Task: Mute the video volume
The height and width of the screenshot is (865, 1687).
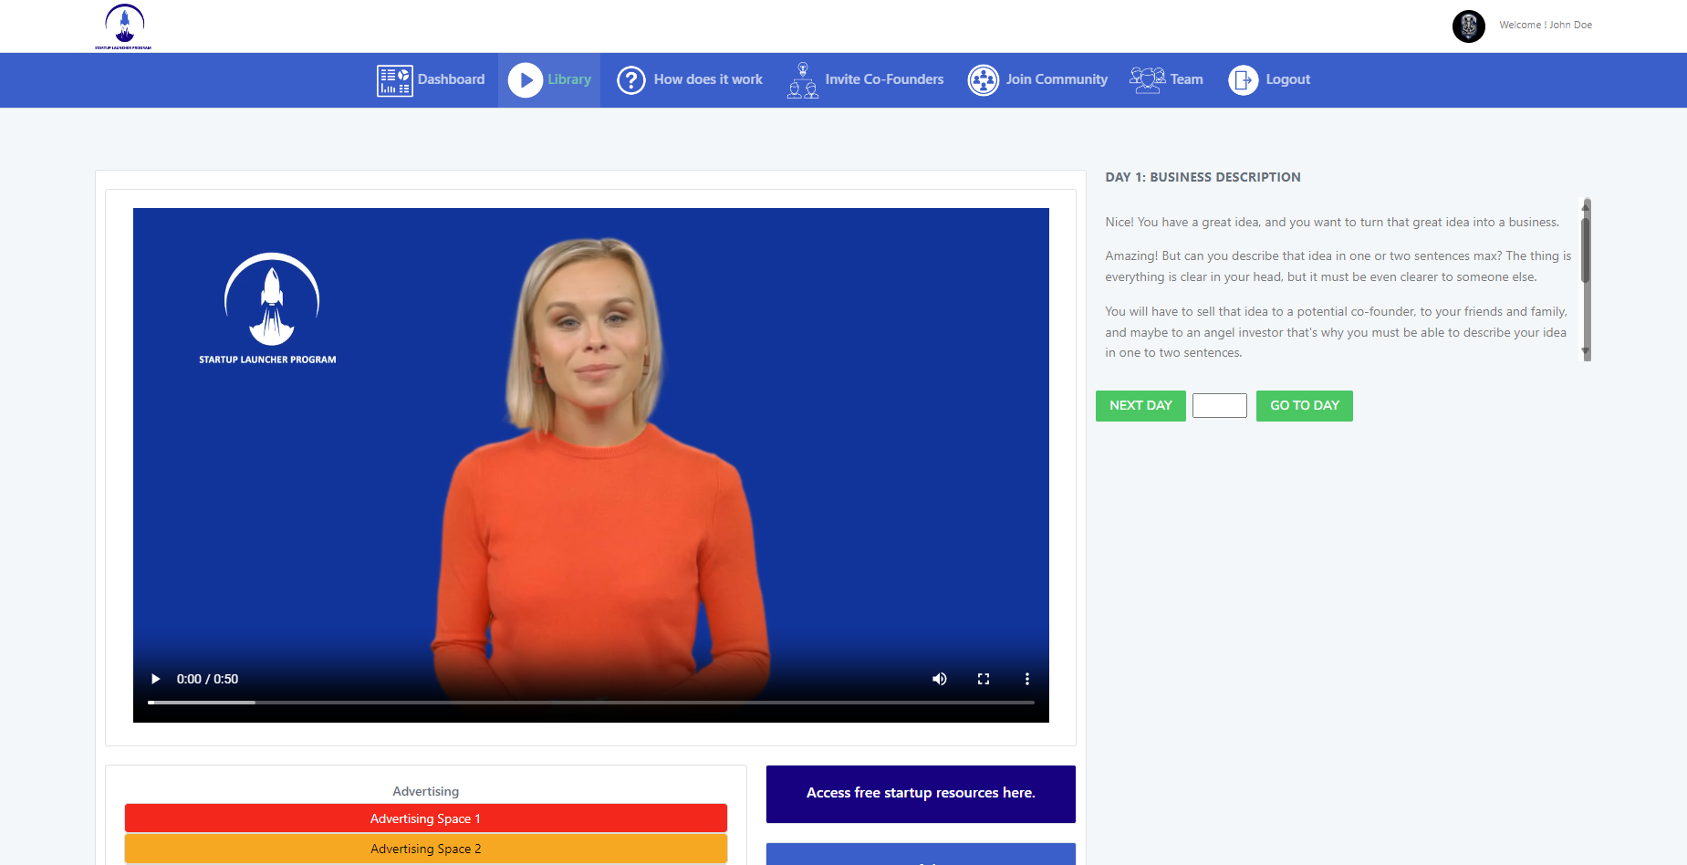Action: pos(939,679)
